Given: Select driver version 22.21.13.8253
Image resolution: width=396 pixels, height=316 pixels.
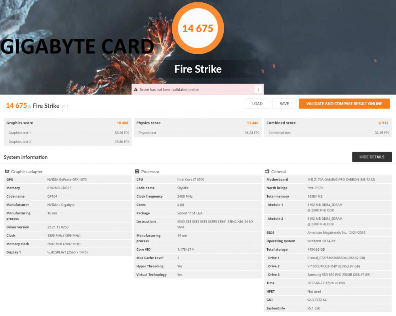Looking at the screenshot, I should point(58,227).
